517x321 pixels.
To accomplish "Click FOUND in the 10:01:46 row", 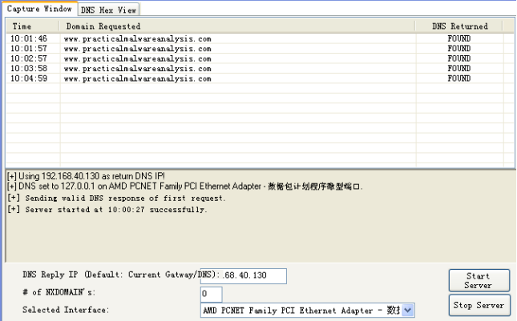I will 459,38.
